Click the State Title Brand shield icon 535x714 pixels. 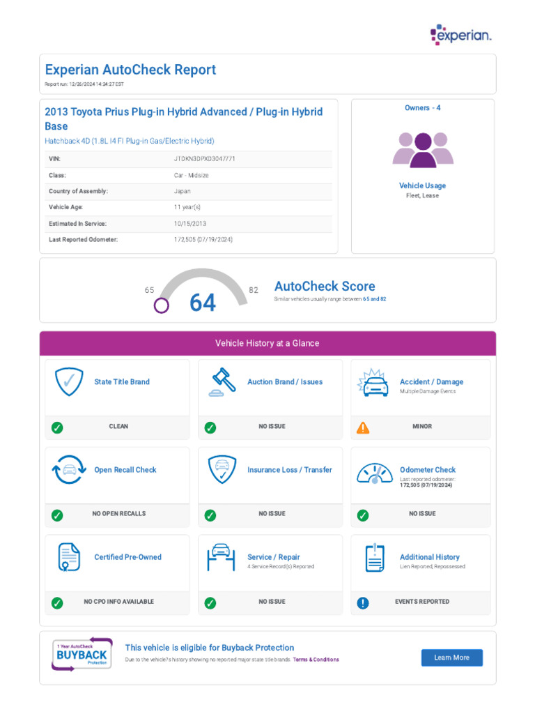point(69,381)
